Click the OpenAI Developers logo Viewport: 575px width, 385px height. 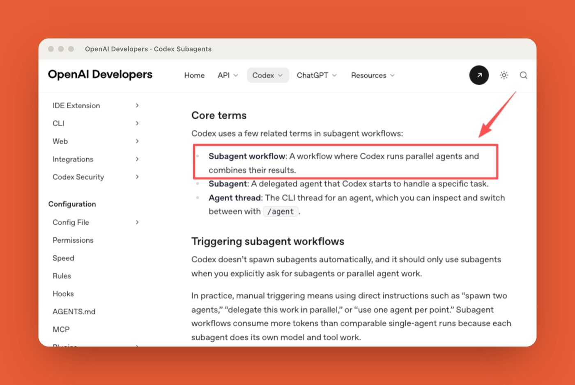click(100, 74)
